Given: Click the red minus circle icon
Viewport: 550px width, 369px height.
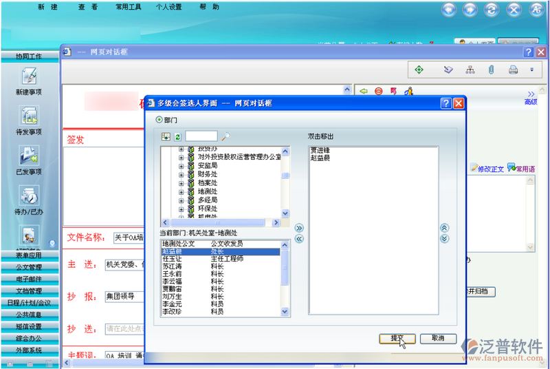Looking at the screenshot, I should click(x=379, y=92).
